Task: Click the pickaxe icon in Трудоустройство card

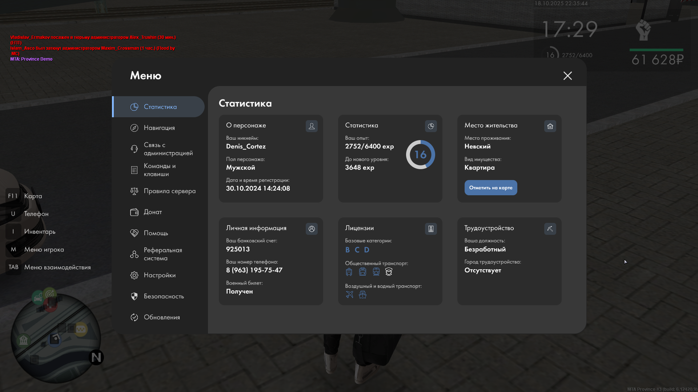Action: pyautogui.click(x=550, y=229)
